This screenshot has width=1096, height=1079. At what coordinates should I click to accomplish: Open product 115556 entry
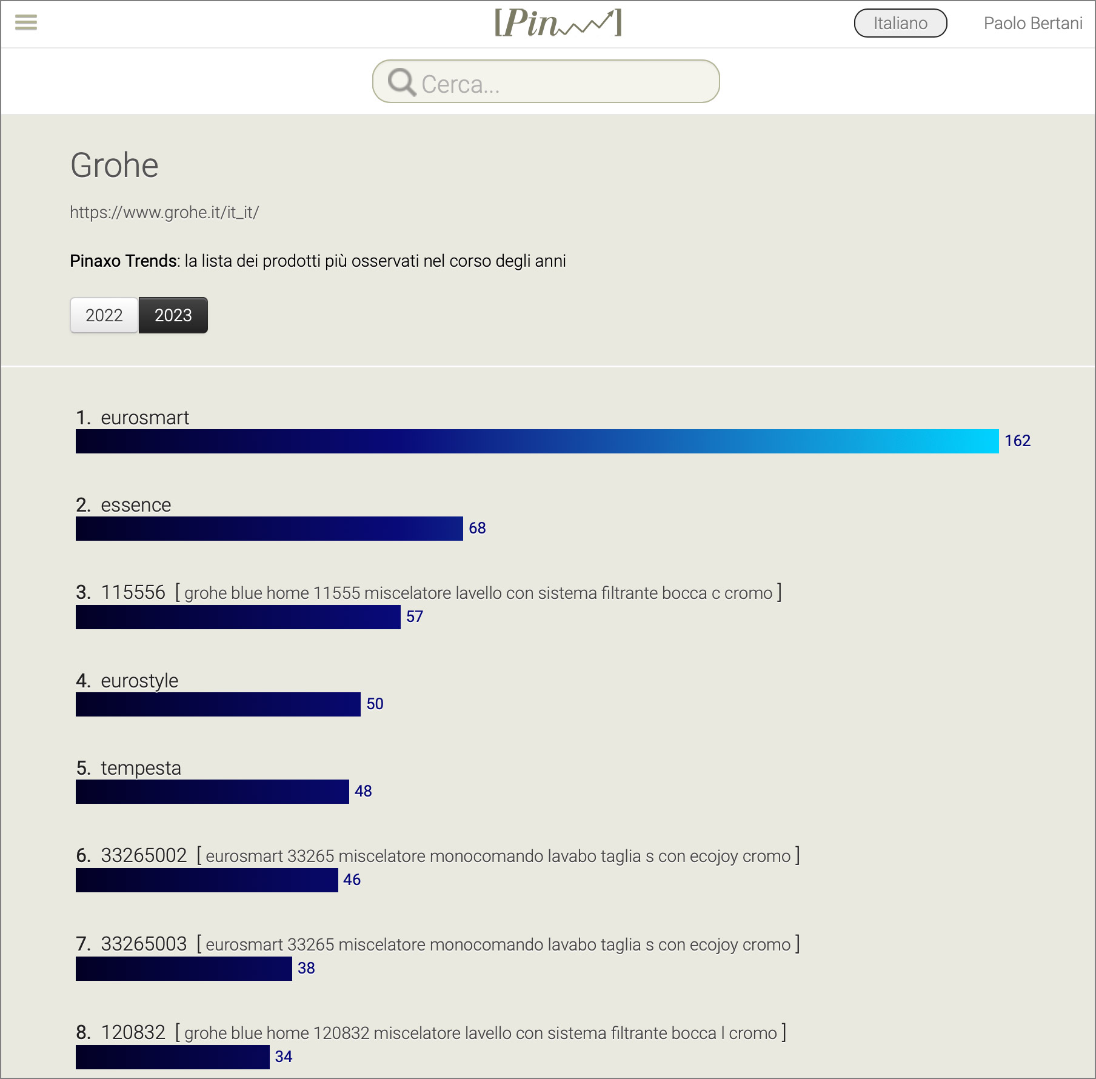(x=133, y=592)
